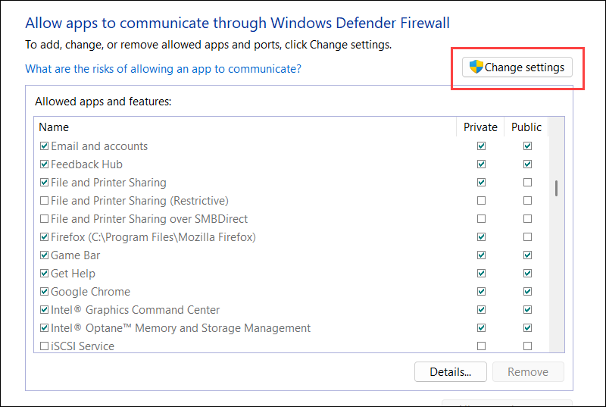Check File and Printer Sharing over SMBDirect box
606x407 pixels.
tap(45, 219)
